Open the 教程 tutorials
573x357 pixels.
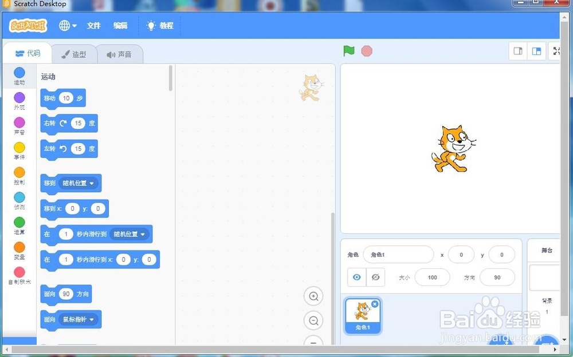pyautogui.click(x=160, y=26)
